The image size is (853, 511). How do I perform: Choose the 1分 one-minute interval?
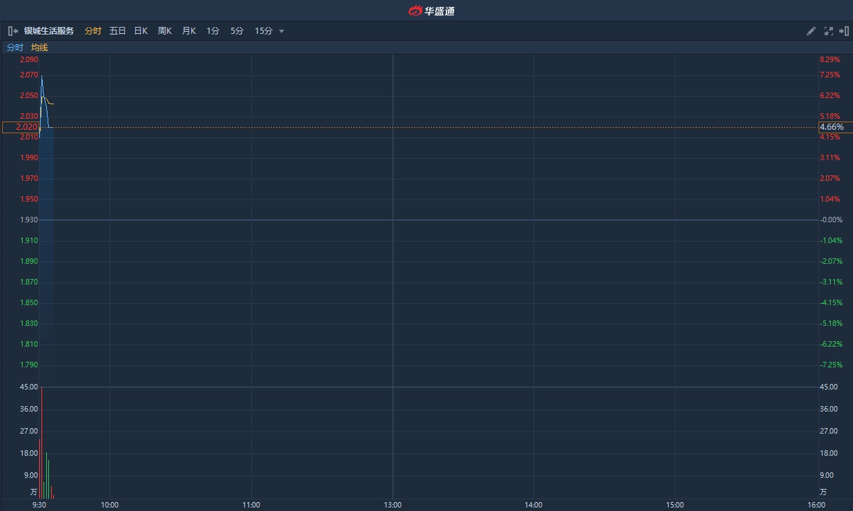point(213,31)
